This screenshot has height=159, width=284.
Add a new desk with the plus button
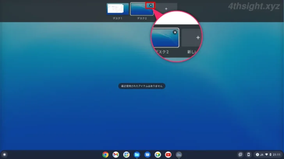(166, 9)
